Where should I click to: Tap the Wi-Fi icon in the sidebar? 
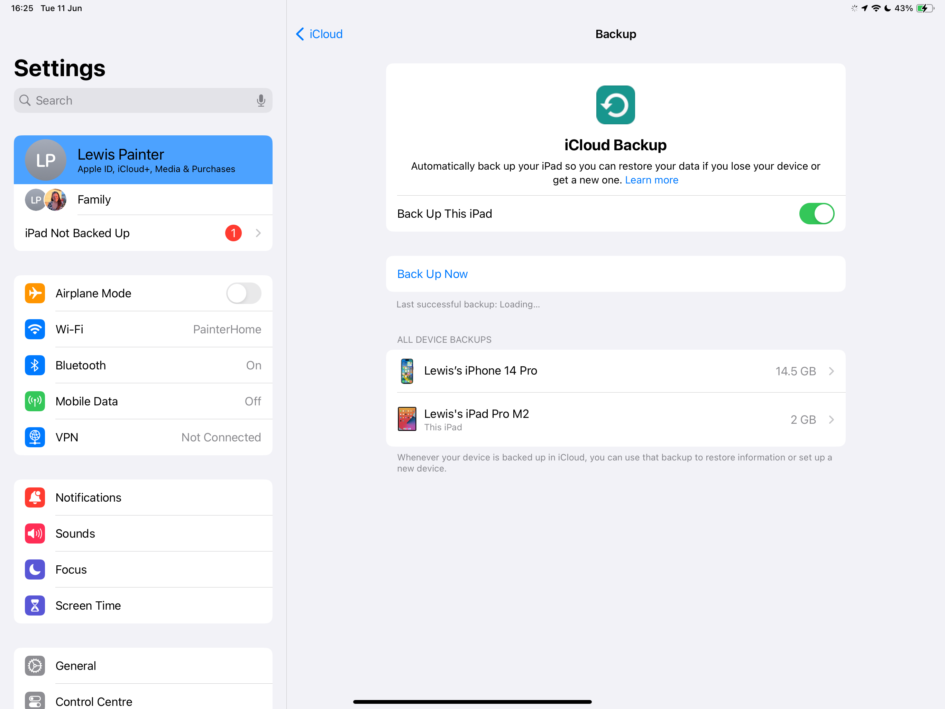point(35,329)
